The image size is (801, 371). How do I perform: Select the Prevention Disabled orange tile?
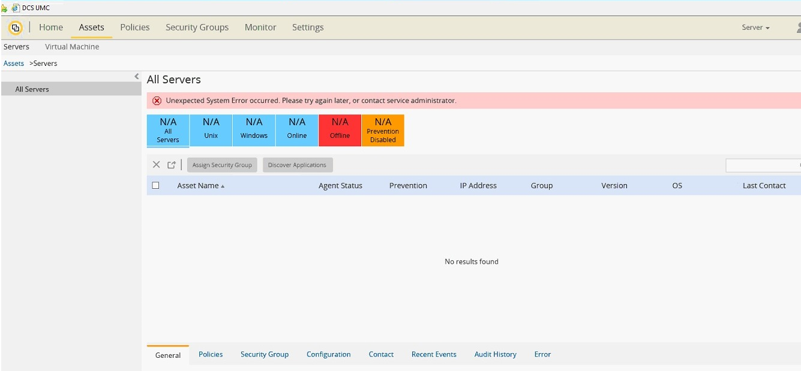pyautogui.click(x=383, y=129)
